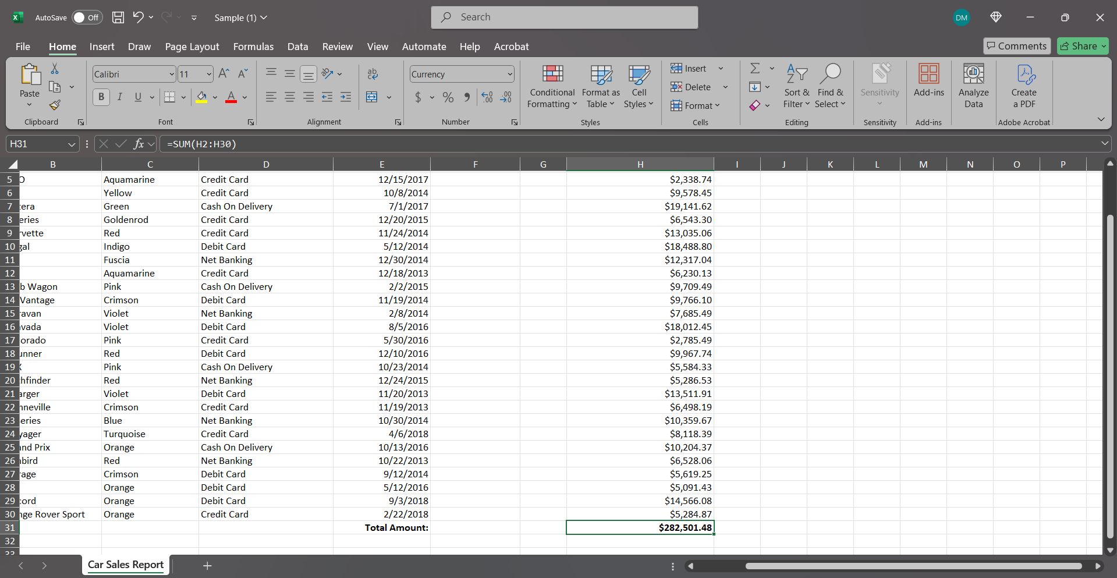Apply yellow fill color swatch

[201, 97]
